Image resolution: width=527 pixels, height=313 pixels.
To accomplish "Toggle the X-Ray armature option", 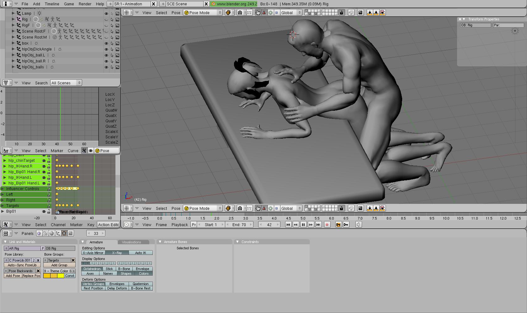I will click(x=117, y=253).
